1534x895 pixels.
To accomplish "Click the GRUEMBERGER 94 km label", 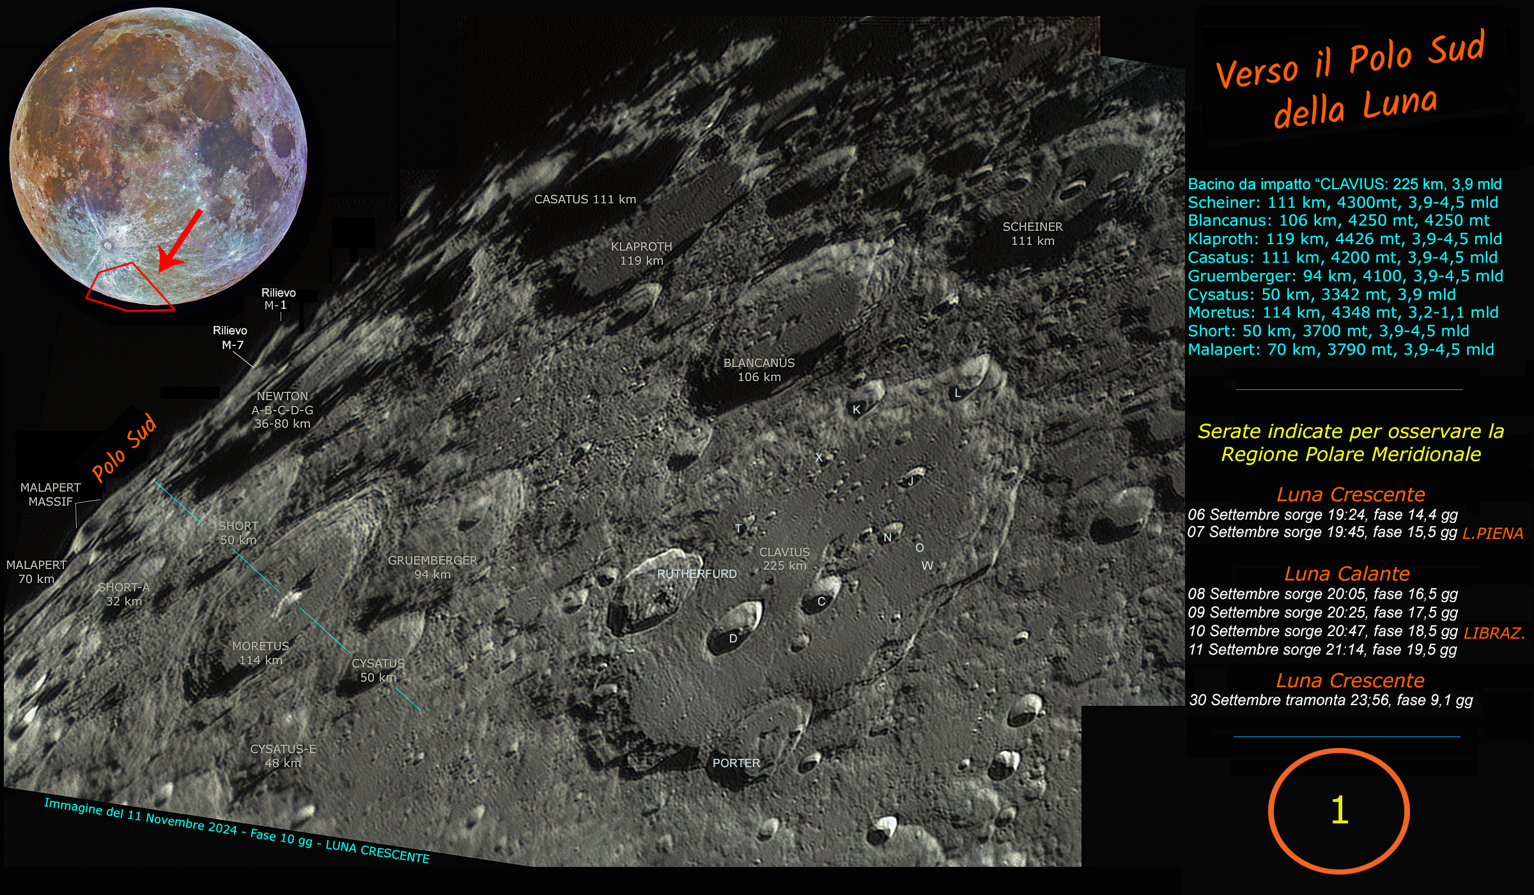I will click(x=432, y=567).
